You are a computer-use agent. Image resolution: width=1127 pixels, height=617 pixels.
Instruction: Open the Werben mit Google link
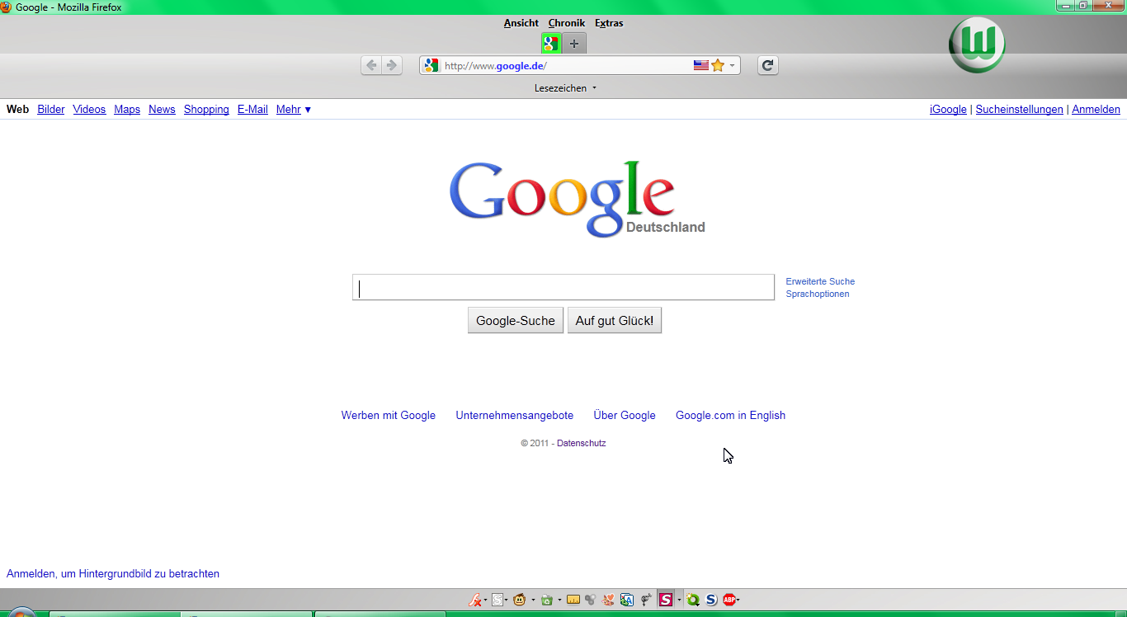[x=389, y=416]
